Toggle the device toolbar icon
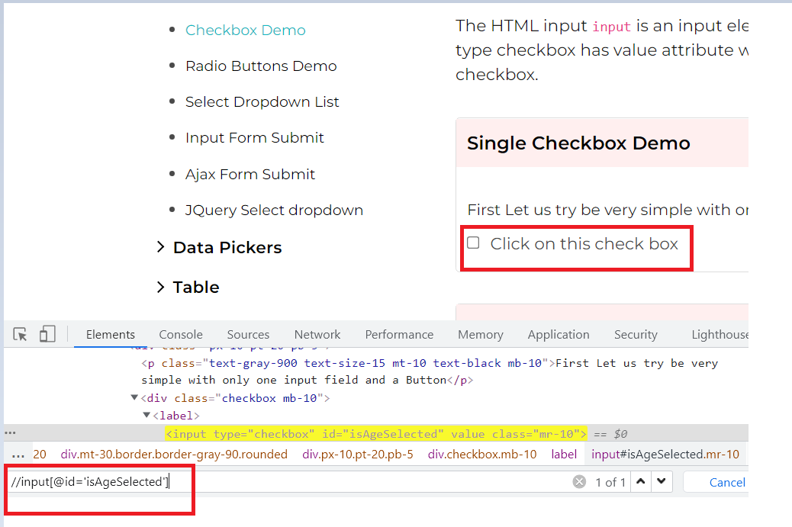Viewport: 792px width, 527px height. (47, 334)
